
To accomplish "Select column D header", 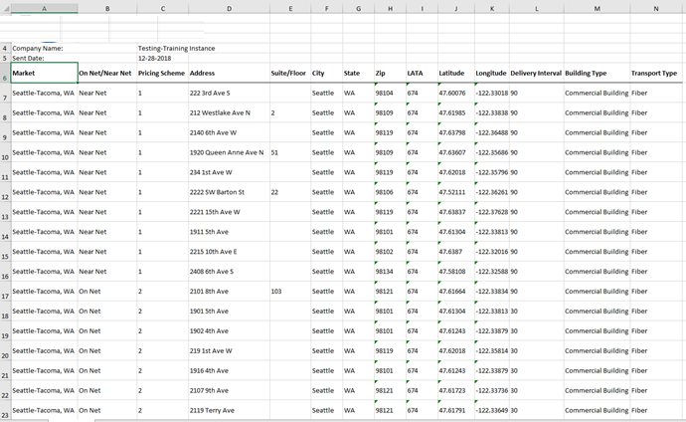I will point(228,8).
